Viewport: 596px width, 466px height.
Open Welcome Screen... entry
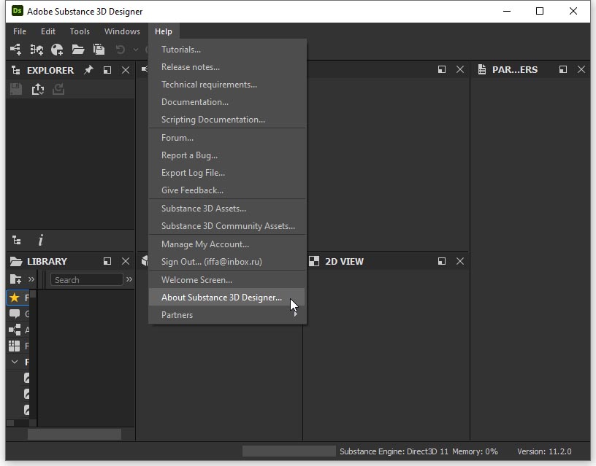pyautogui.click(x=227, y=280)
